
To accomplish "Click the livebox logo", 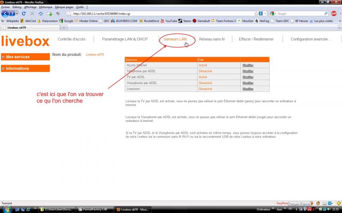I will coord(25,41).
